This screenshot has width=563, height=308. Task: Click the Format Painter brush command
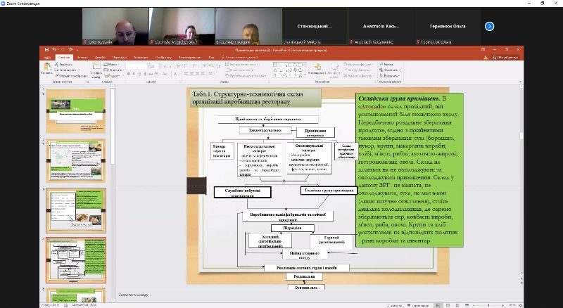click(71, 76)
